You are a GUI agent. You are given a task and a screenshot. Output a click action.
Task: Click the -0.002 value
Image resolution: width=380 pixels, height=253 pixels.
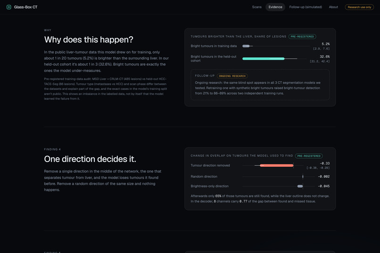pyautogui.click(x=323, y=177)
